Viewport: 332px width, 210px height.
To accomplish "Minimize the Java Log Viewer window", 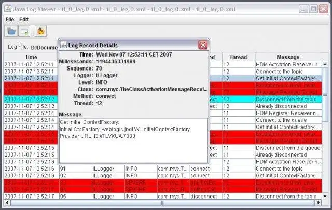I will (303, 9).
